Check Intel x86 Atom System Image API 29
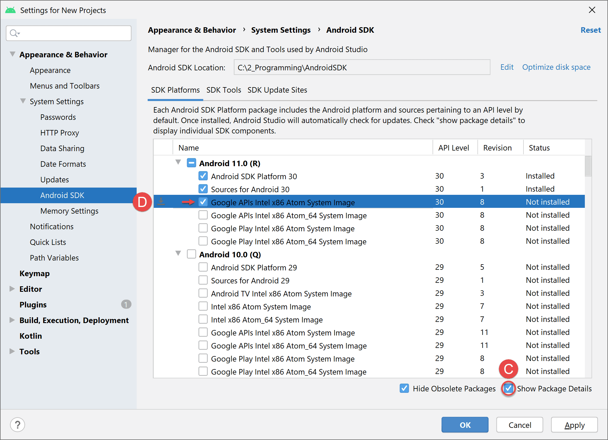The height and width of the screenshot is (440, 608). pyautogui.click(x=203, y=306)
